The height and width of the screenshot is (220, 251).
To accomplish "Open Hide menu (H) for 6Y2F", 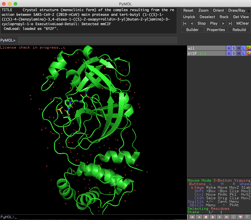I will 238,54.
